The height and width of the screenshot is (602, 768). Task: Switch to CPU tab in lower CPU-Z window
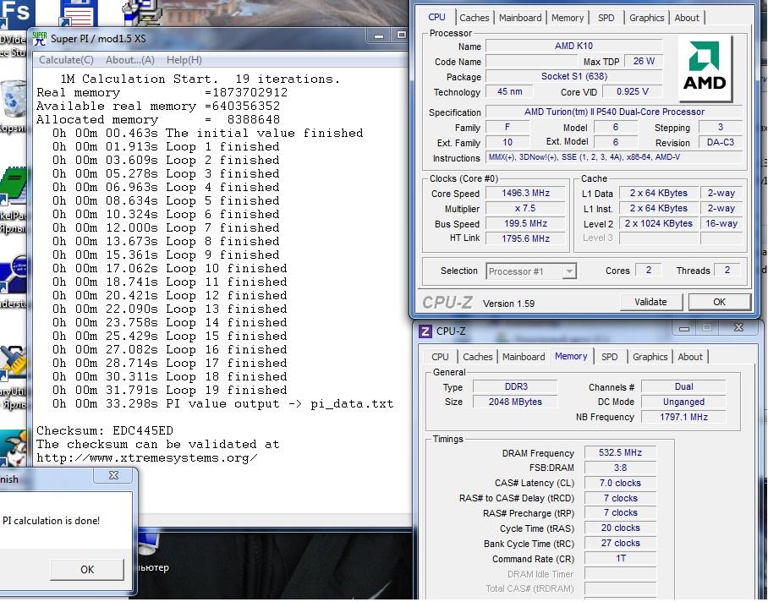[440, 357]
